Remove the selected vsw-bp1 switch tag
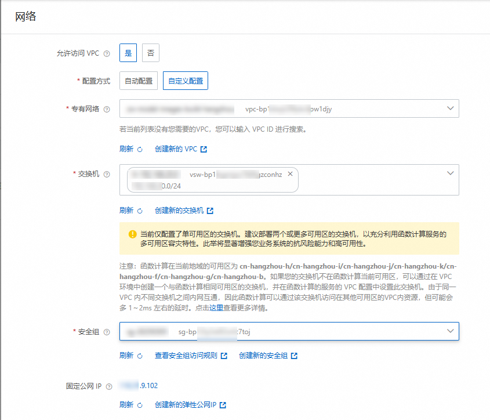 point(291,174)
